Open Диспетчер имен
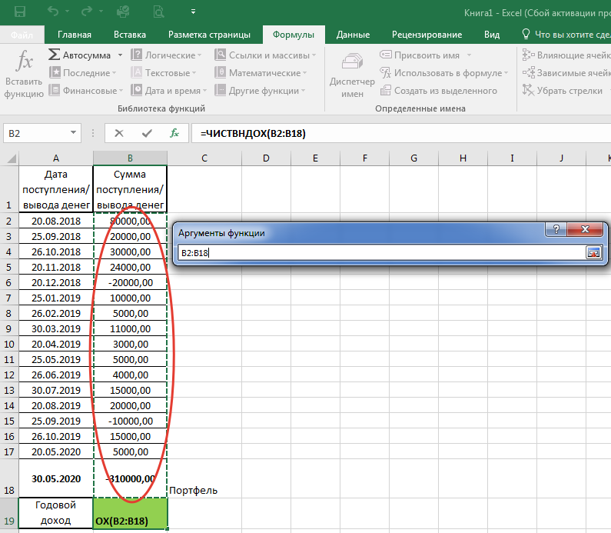 point(352,75)
